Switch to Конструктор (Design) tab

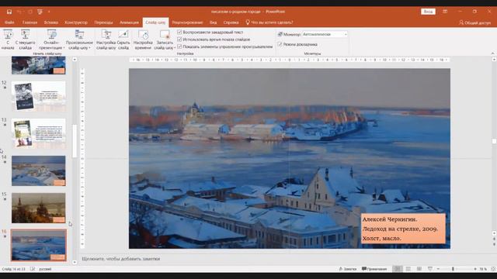coord(76,22)
